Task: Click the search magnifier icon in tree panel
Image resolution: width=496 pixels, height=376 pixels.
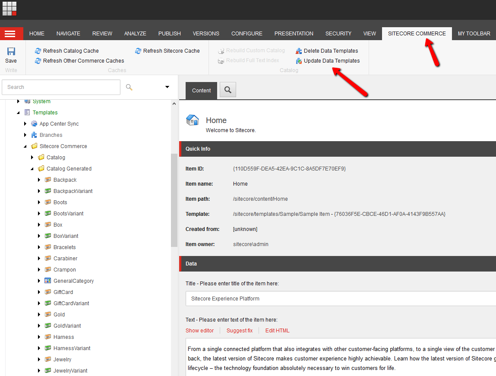Action: click(x=129, y=87)
